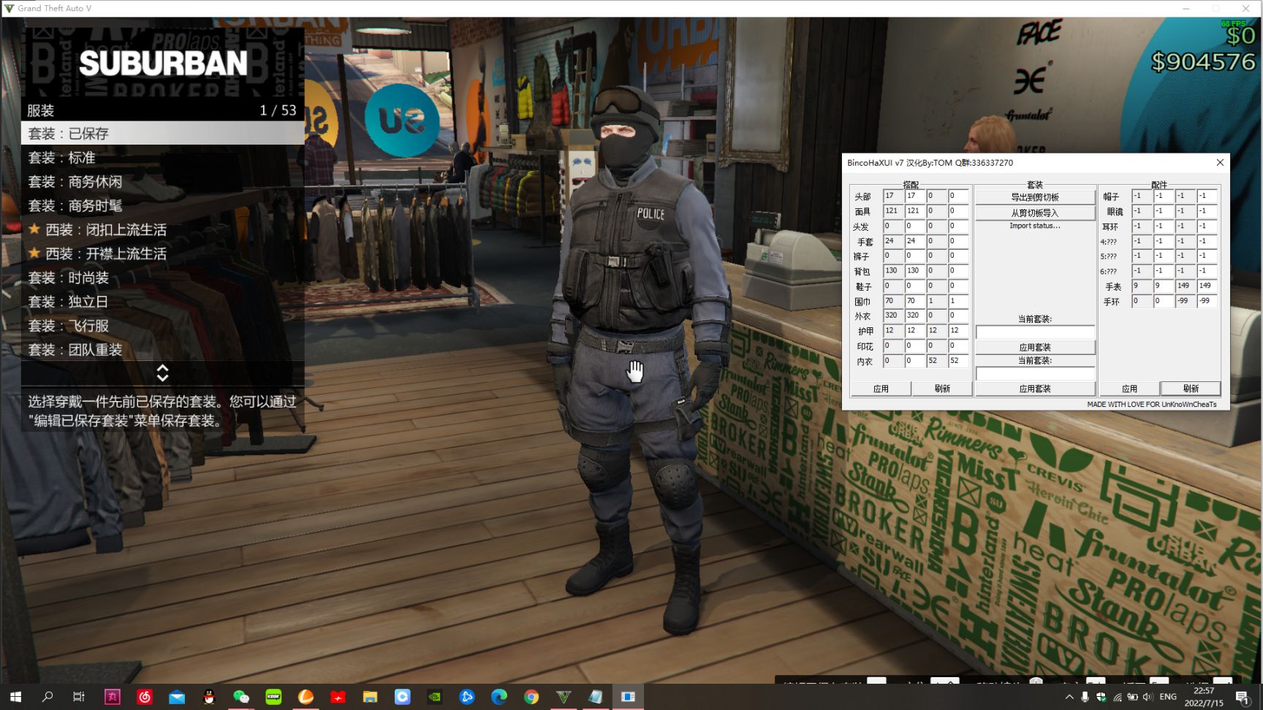The height and width of the screenshot is (710, 1263).
Task: Click 应用 button under 配件 panel
Action: [1129, 389]
